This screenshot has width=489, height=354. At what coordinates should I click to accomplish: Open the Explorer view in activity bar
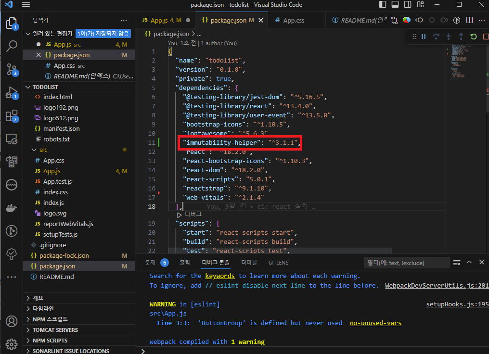click(12, 24)
